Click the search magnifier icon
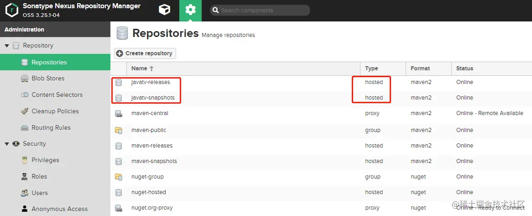 click(x=215, y=10)
